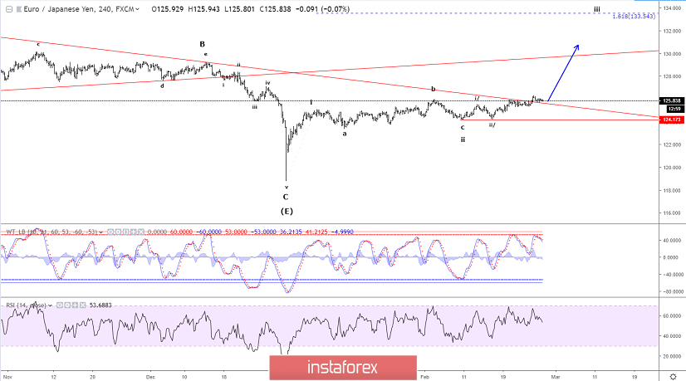Click the close price C125.838

click(x=275, y=9)
